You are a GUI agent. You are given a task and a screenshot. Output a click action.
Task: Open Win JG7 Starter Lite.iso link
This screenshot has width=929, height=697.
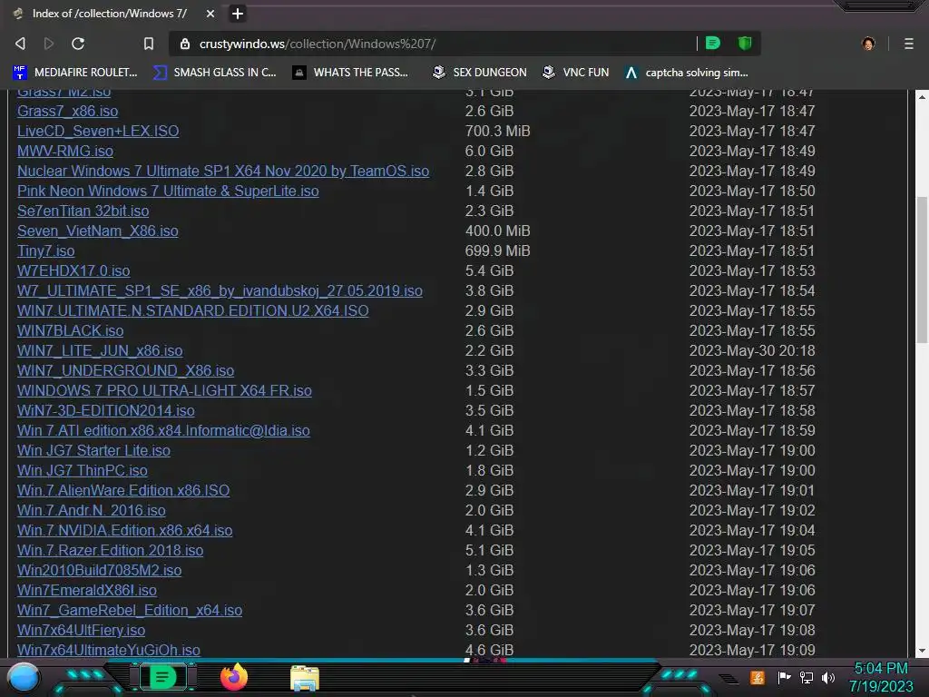[x=93, y=450]
